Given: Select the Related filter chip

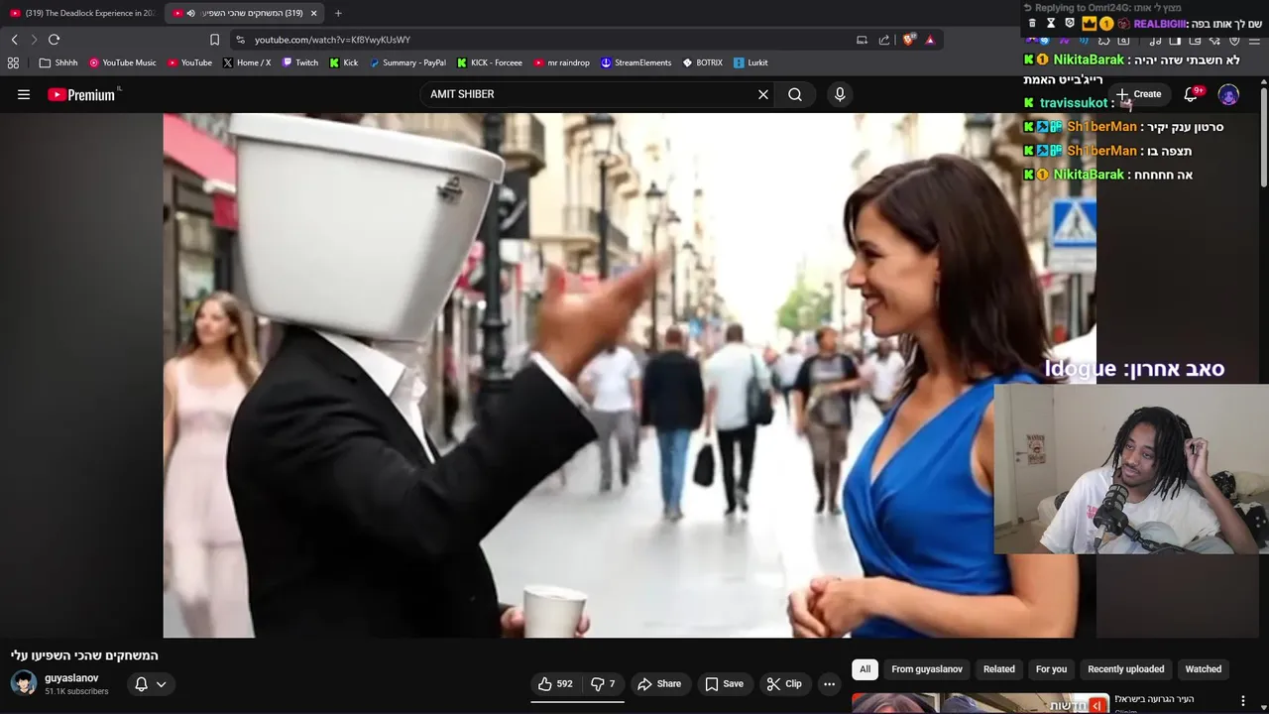Looking at the screenshot, I should coord(999,669).
